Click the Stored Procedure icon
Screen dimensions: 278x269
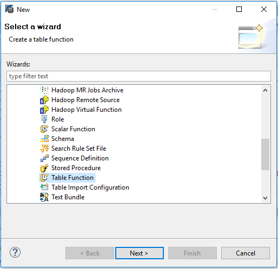(44, 168)
